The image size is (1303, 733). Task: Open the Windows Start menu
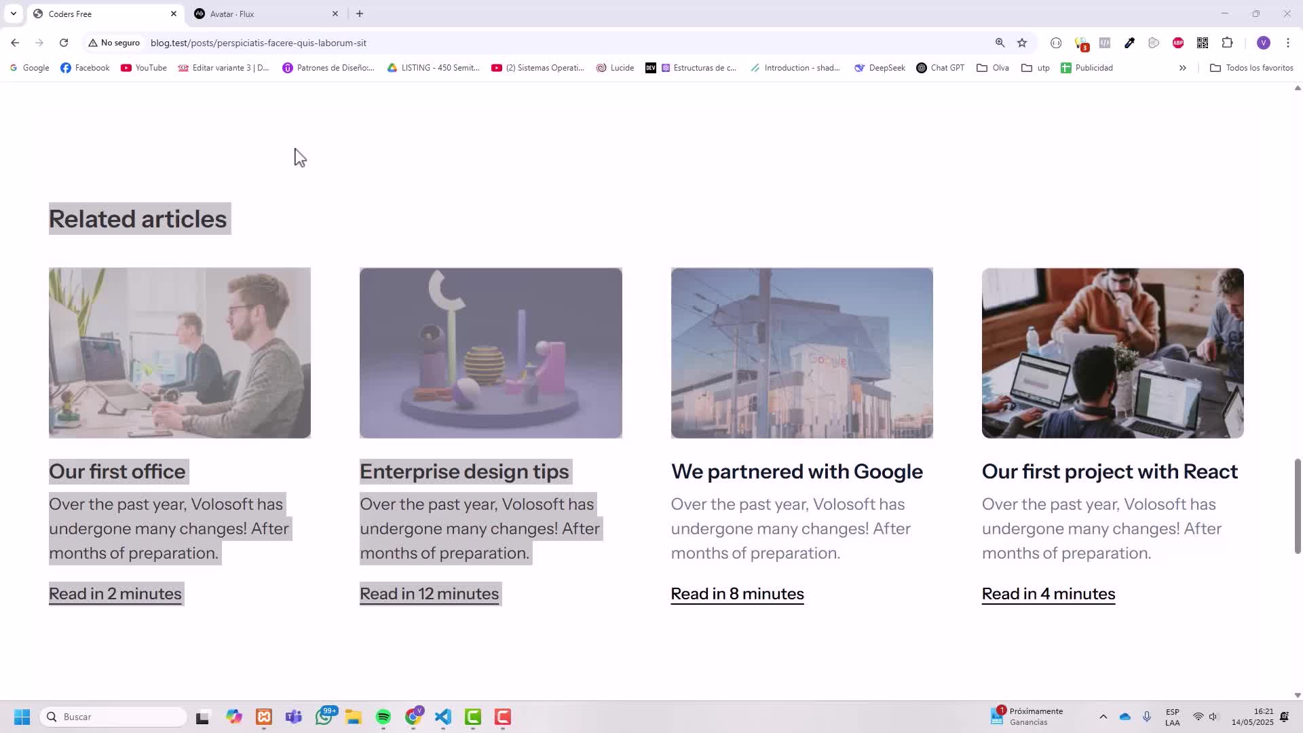click(x=22, y=717)
